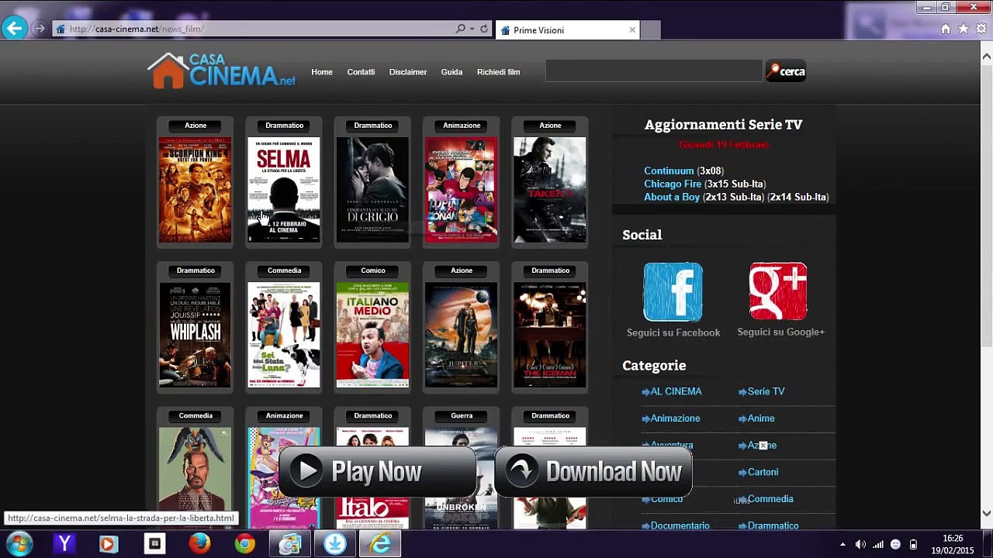Focus the site search text field
The width and height of the screenshot is (993, 558).
(654, 71)
